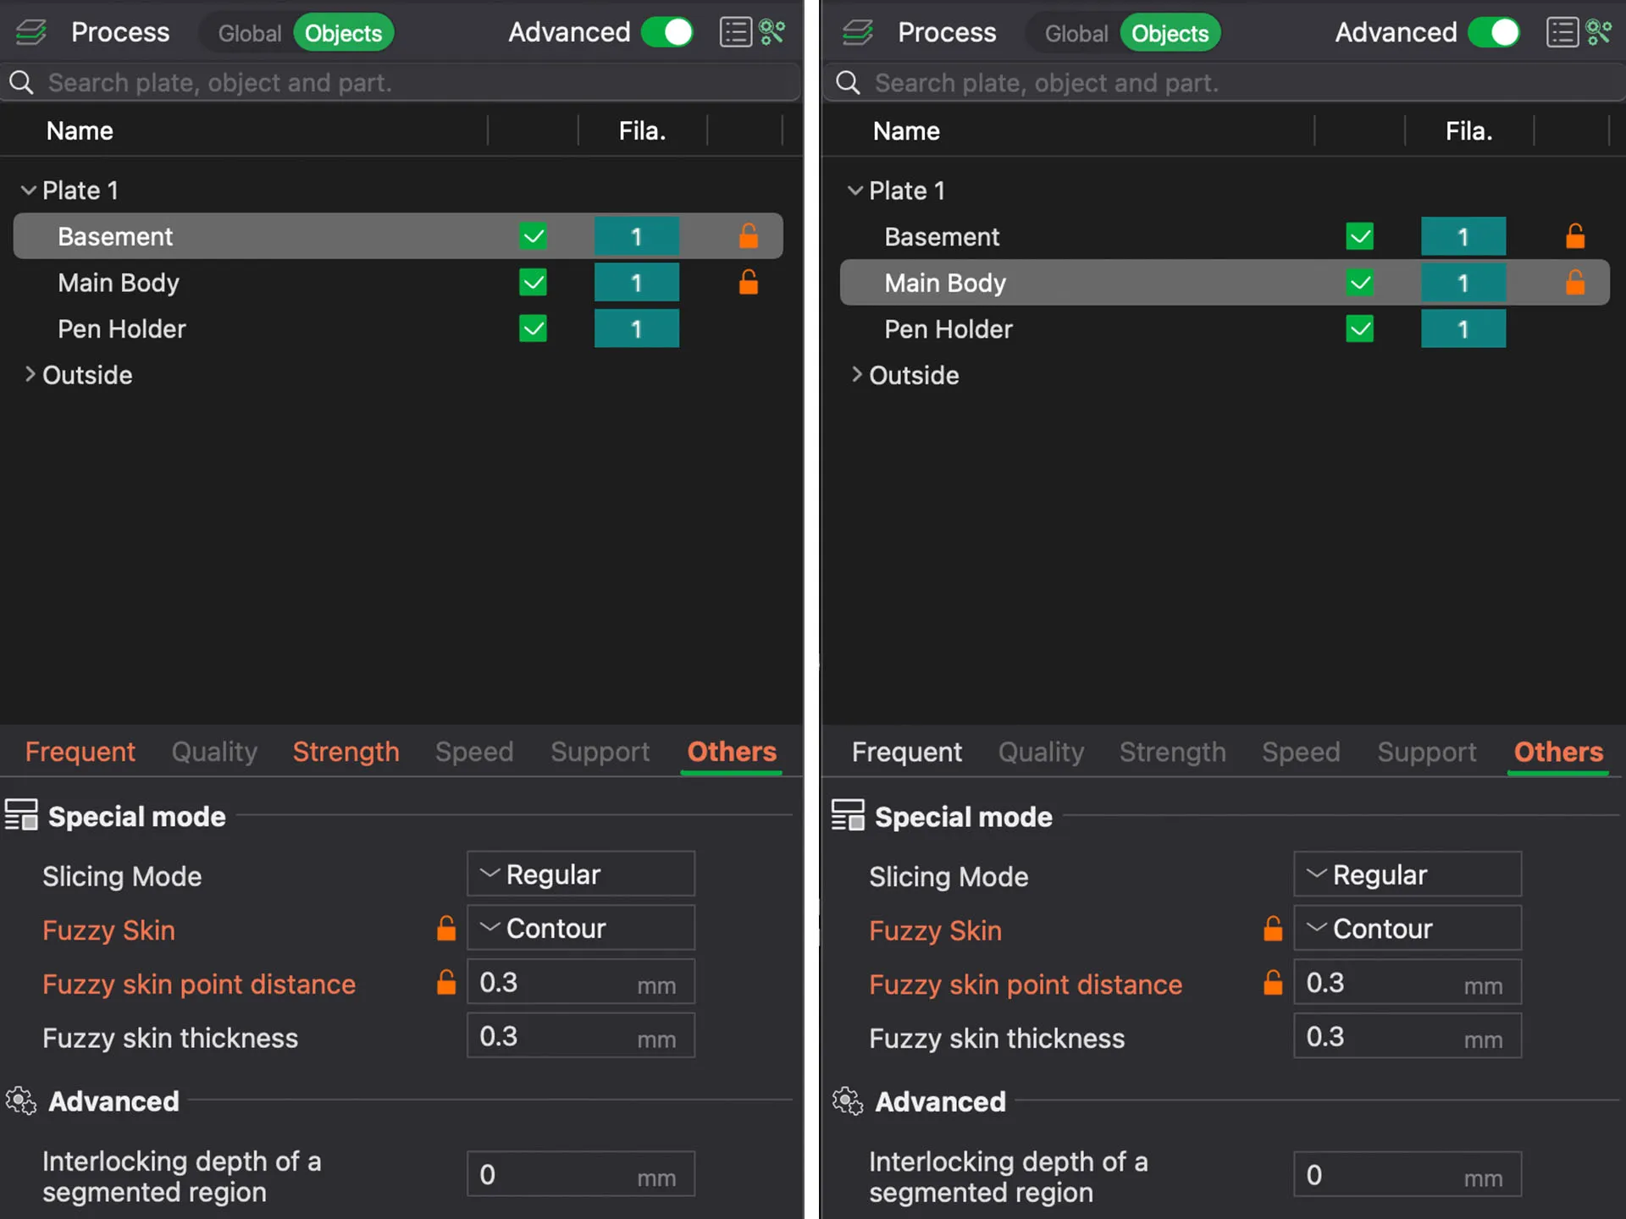Screen dimensions: 1626x1219
Task: Click the Process layers icon in right panel
Action: pyautogui.click(x=858, y=32)
